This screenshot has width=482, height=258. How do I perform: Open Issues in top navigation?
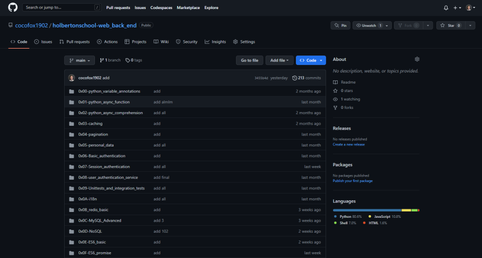(x=140, y=7)
